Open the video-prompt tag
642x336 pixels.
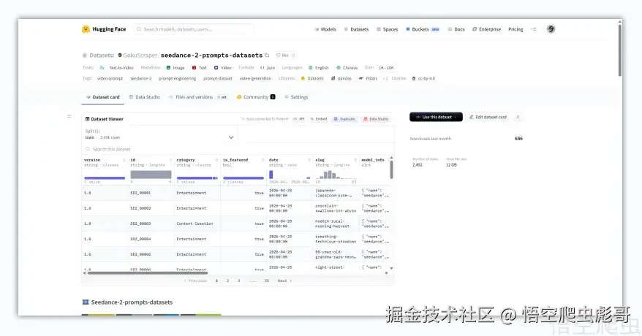[x=110, y=78]
